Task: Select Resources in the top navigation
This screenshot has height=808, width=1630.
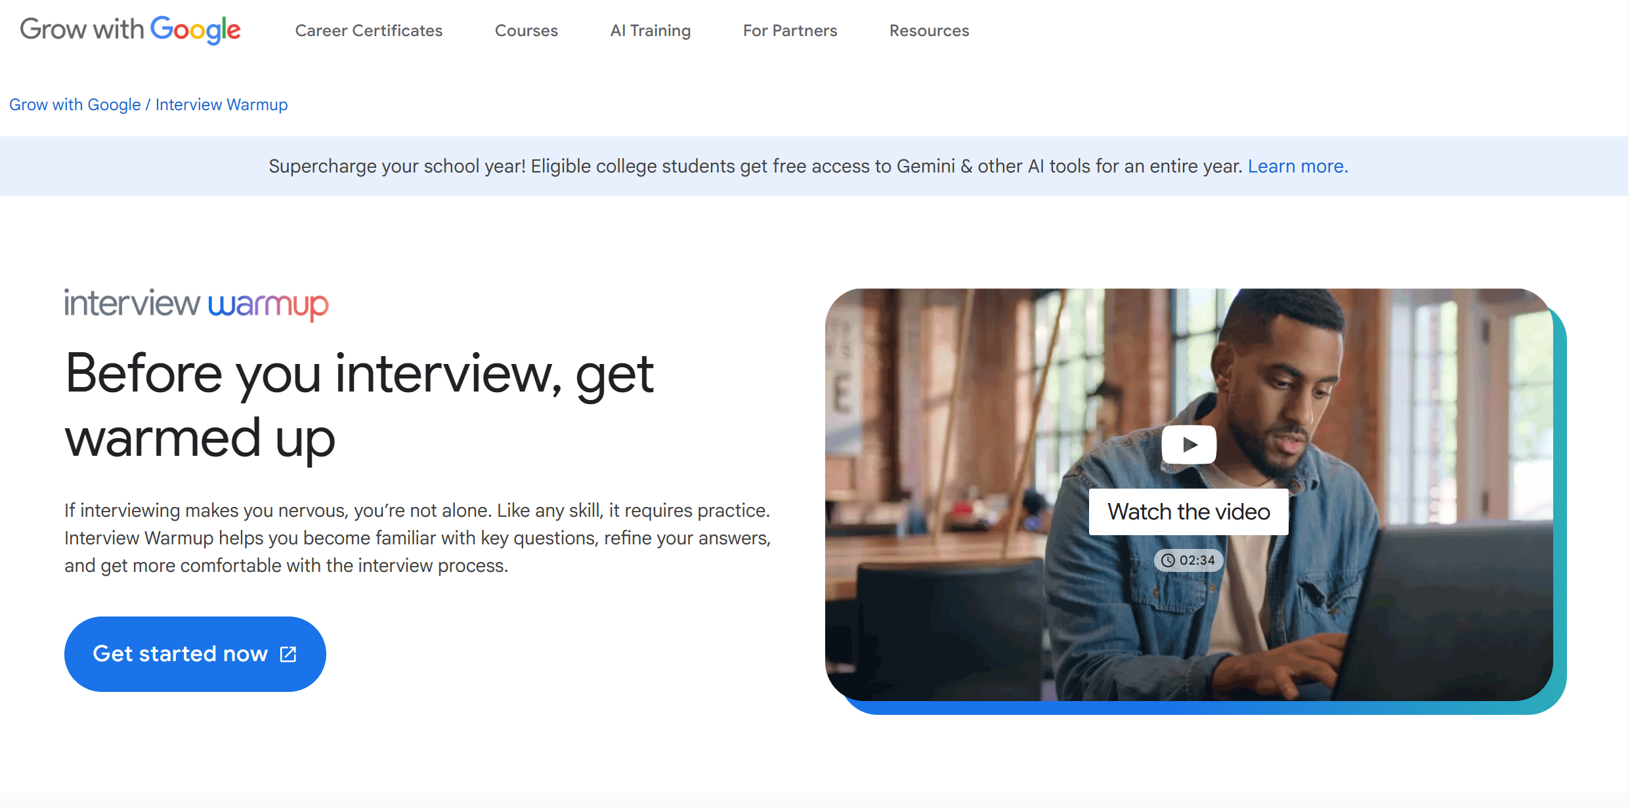Action: click(929, 31)
